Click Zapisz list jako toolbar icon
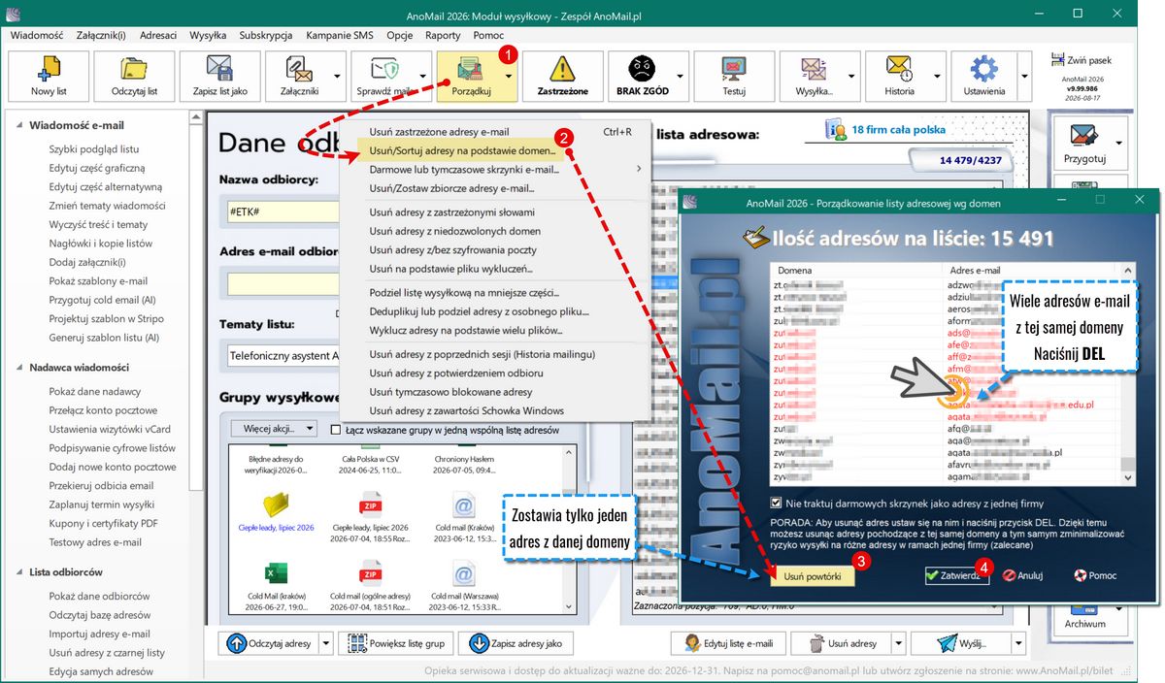This screenshot has width=1165, height=683. point(219,70)
